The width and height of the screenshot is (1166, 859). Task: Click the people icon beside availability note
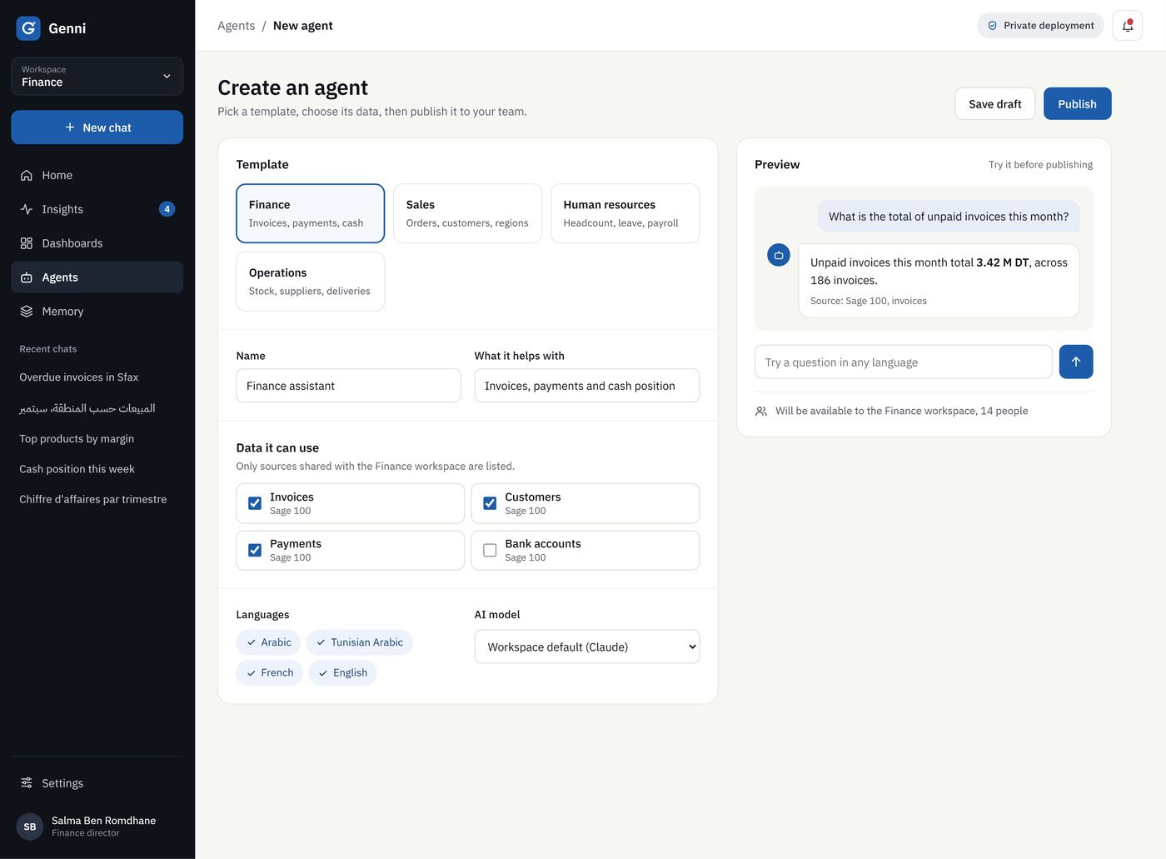pyautogui.click(x=761, y=411)
